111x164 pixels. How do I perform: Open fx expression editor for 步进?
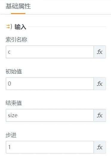(100, 147)
